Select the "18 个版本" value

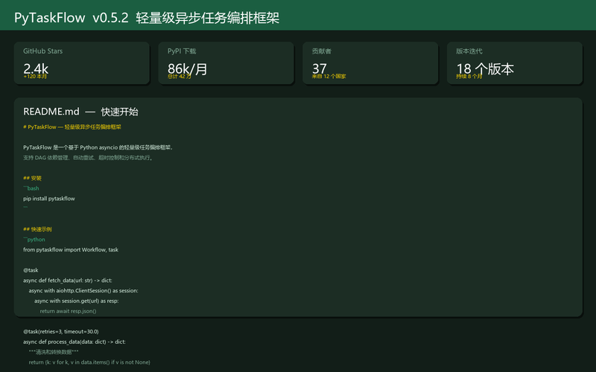pyautogui.click(x=485, y=68)
